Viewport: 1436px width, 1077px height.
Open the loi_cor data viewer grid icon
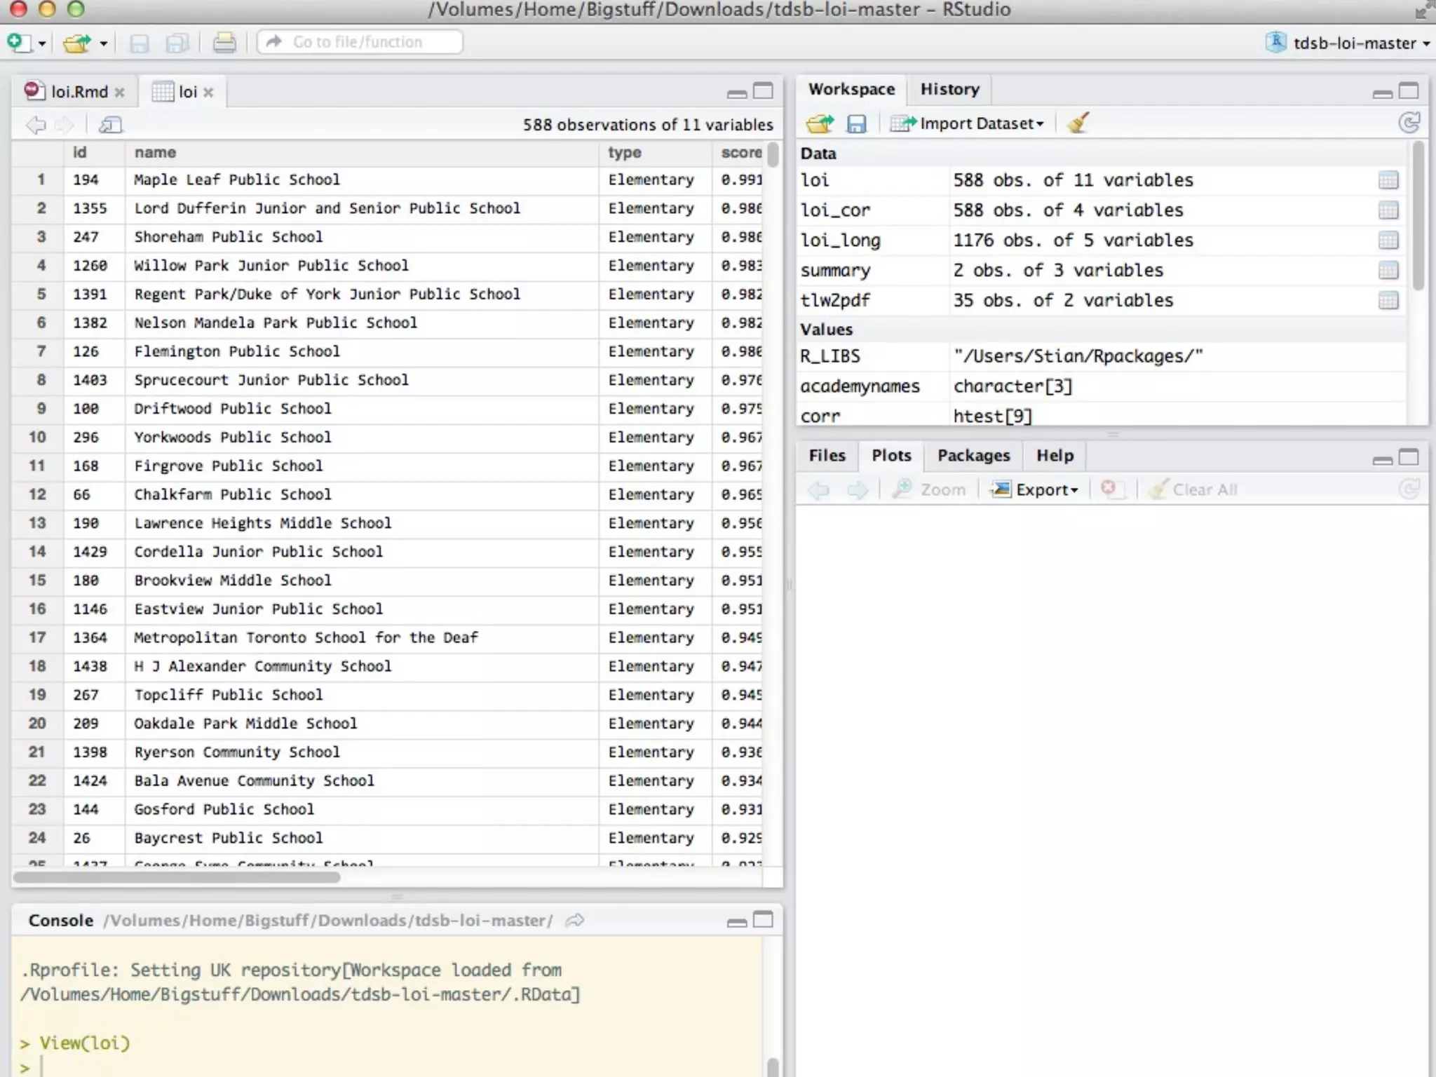1388,210
